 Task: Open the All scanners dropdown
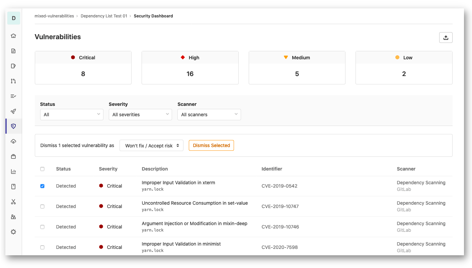209,115
